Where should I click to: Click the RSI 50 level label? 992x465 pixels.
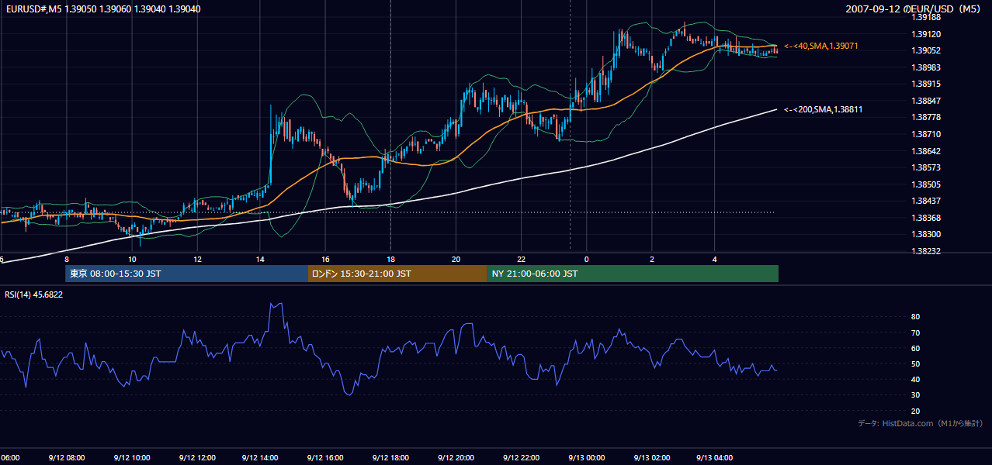coord(916,363)
